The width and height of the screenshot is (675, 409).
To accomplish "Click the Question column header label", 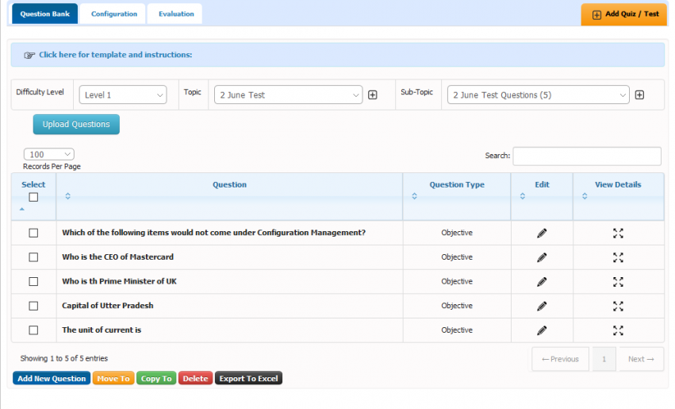I will tap(229, 184).
